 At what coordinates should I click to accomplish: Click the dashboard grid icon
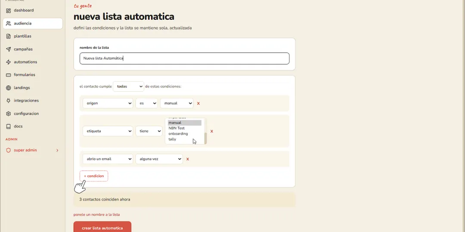click(x=8, y=10)
